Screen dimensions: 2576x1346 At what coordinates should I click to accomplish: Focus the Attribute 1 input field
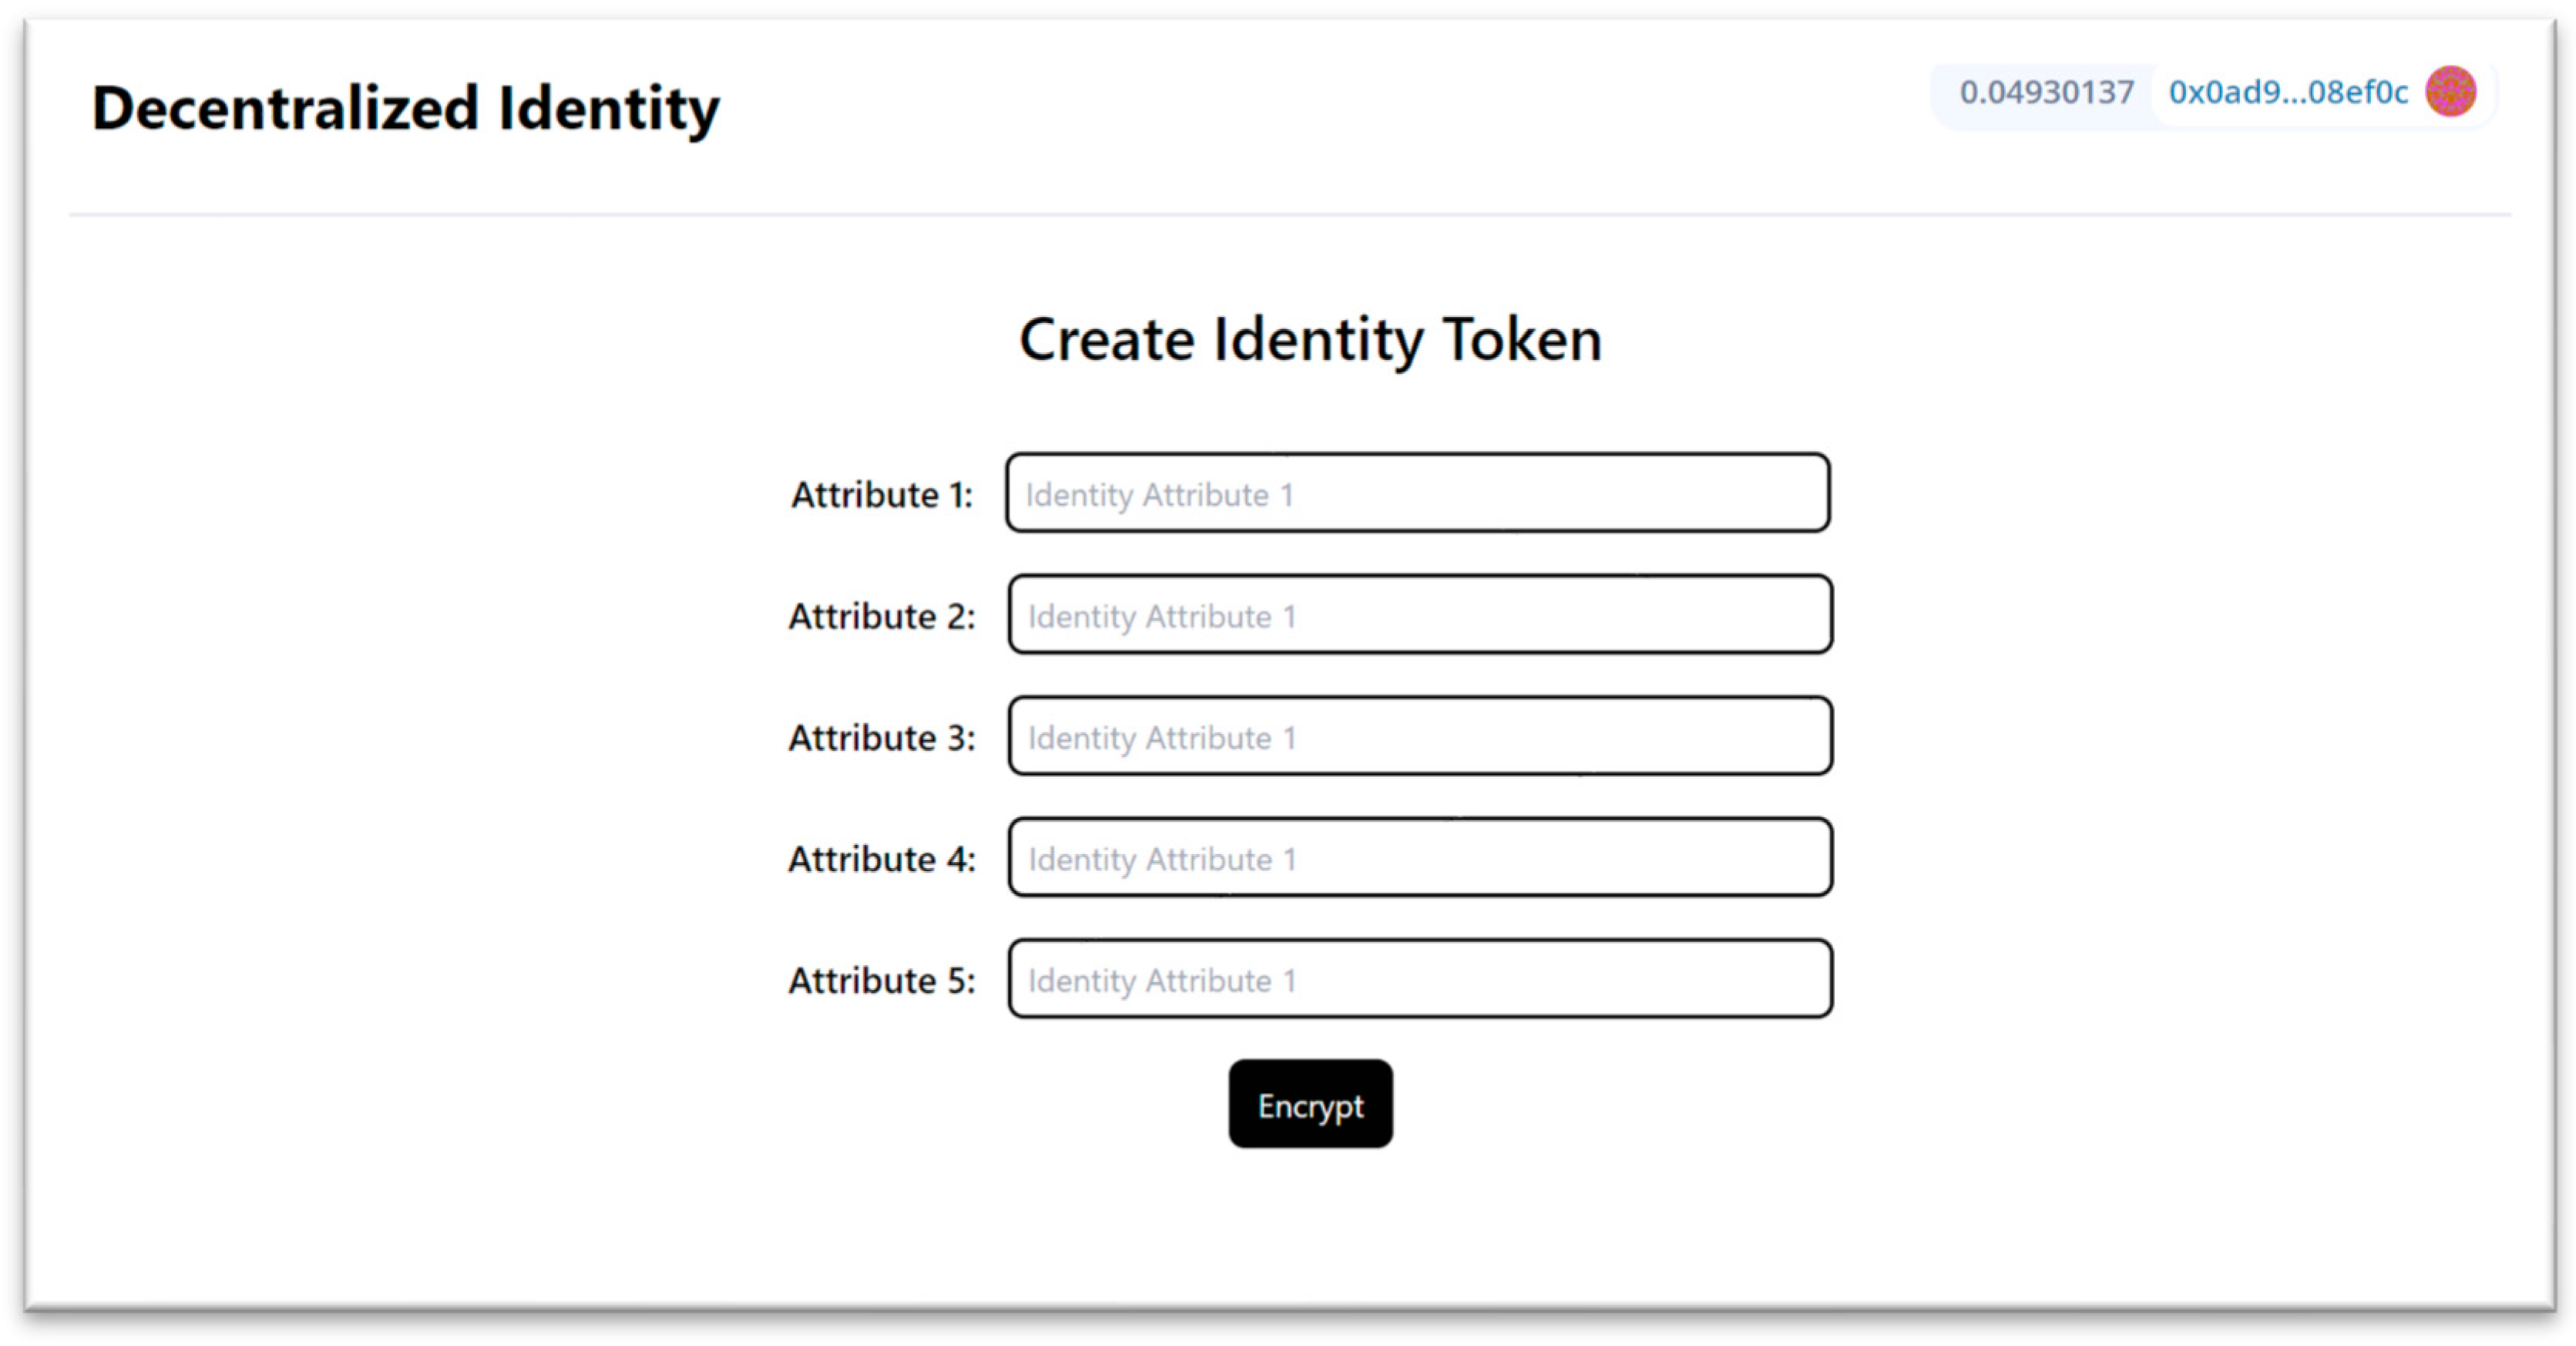[x=1418, y=493]
